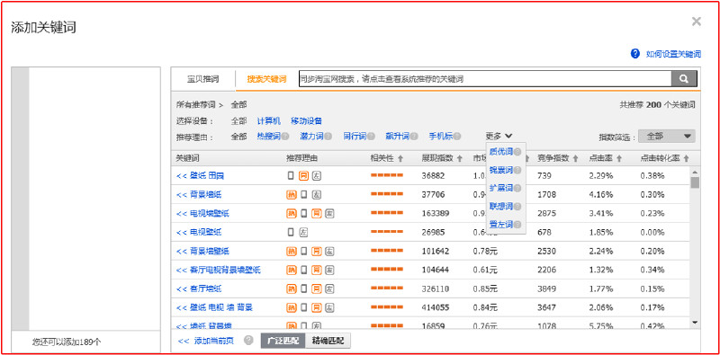The width and height of the screenshot is (720, 355).
Task: Click the sort arrow on 相关性 column
Action: (x=400, y=159)
